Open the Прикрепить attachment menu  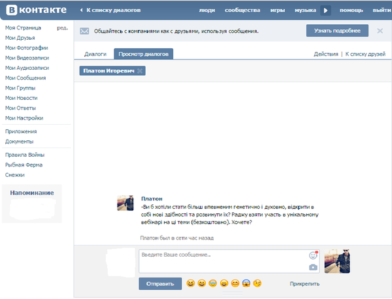coord(304,283)
